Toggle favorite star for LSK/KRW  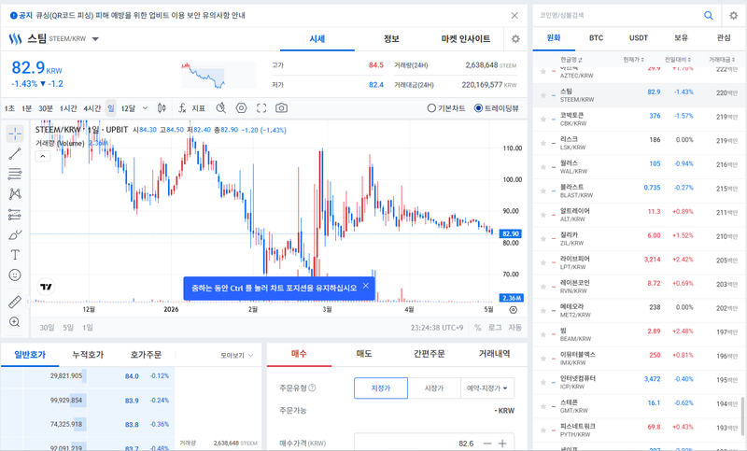543,143
